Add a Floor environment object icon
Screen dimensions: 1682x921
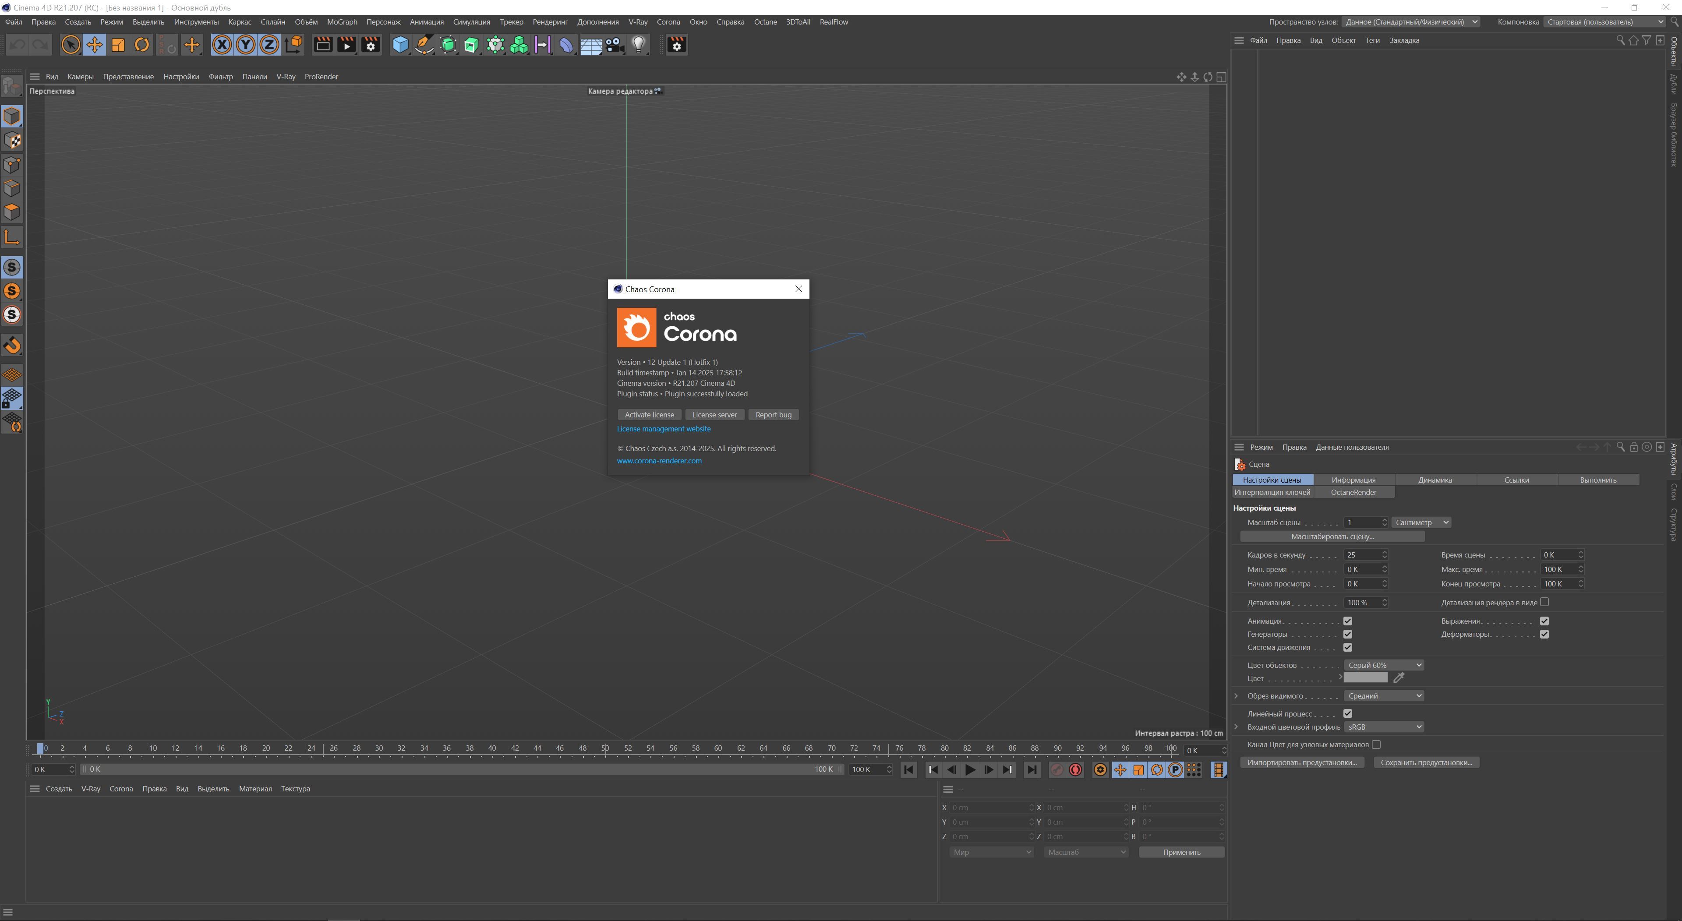591,45
